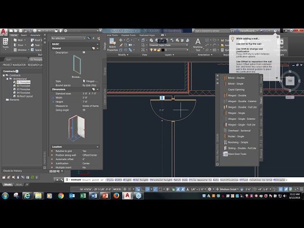Select the Move tool in Modify panel
This screenshot has height=228, width=304.
(121, 40)
